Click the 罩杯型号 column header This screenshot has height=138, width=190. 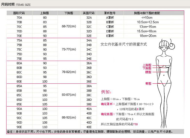point(110,13)
